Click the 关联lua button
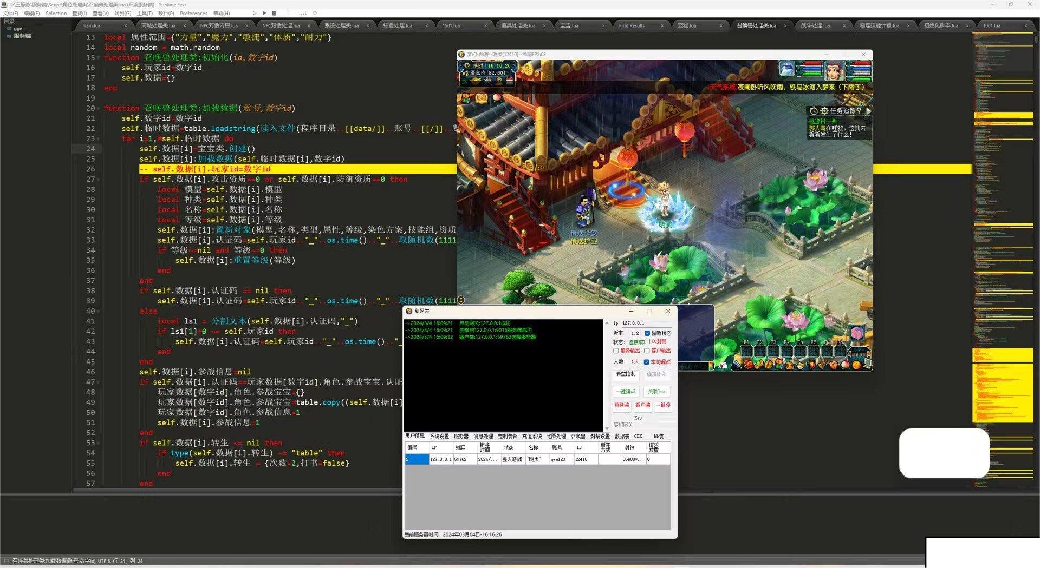This screenshot has height=568, width=1040. click(656, 392)
